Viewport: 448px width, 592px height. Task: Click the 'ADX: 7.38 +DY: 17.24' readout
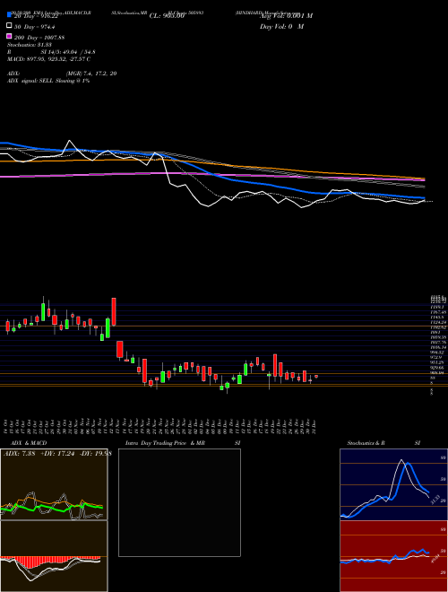pos(40,453)
